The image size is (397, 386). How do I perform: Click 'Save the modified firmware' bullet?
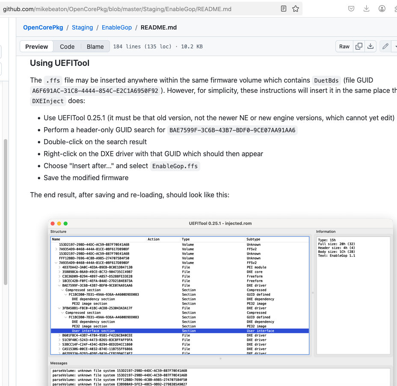pos(86,178)
